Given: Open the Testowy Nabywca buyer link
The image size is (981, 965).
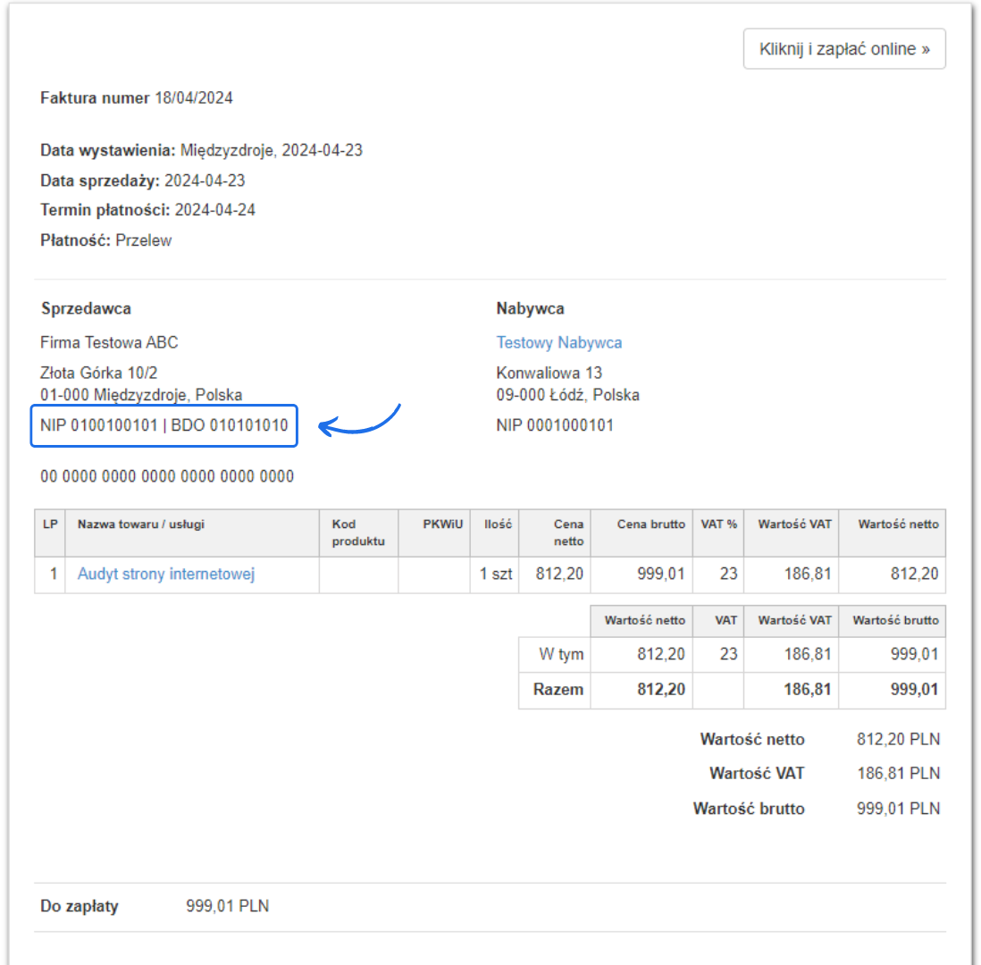Looking at the screenshot, I should [x=559, y=342].
